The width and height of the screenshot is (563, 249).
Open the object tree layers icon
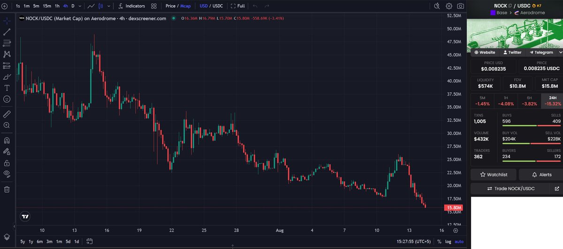7,237
